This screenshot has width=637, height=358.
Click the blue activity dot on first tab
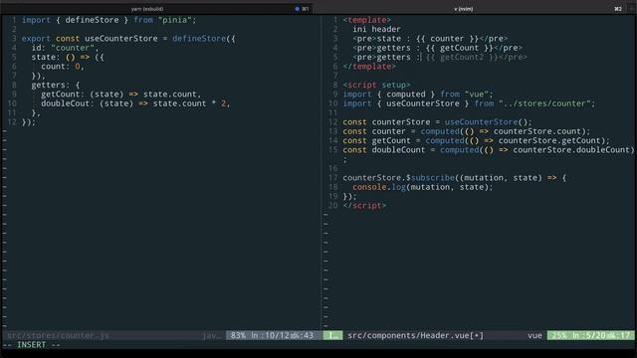pos(297,9)
